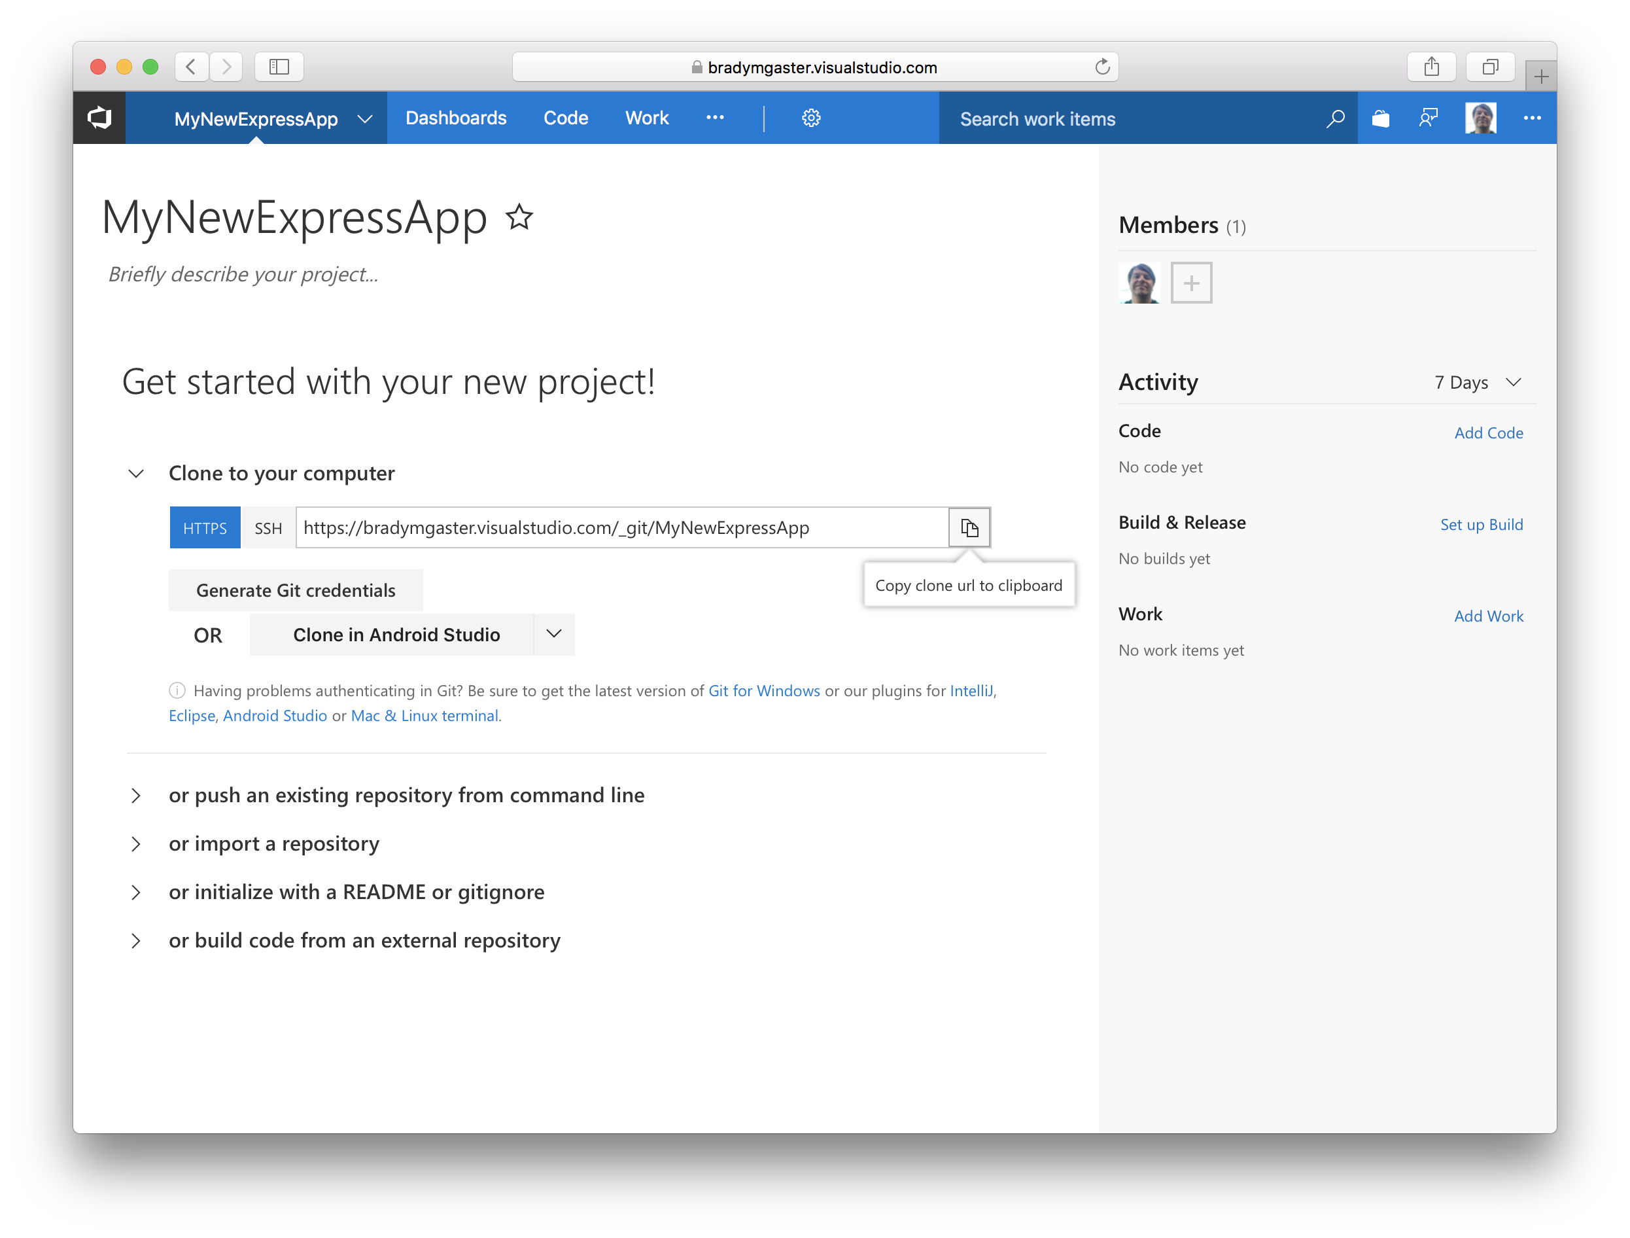This screenshot has height=1238, width=1630.
Task: Click the Add Work link
Action: coord(1489,616)
